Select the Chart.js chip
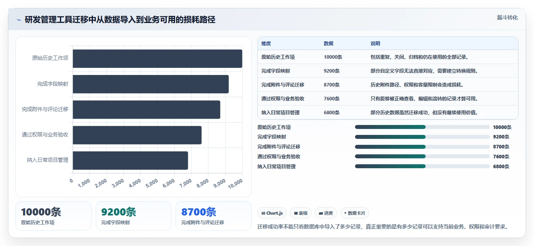The width and height of the screenshot is (534, 246). 272,213
